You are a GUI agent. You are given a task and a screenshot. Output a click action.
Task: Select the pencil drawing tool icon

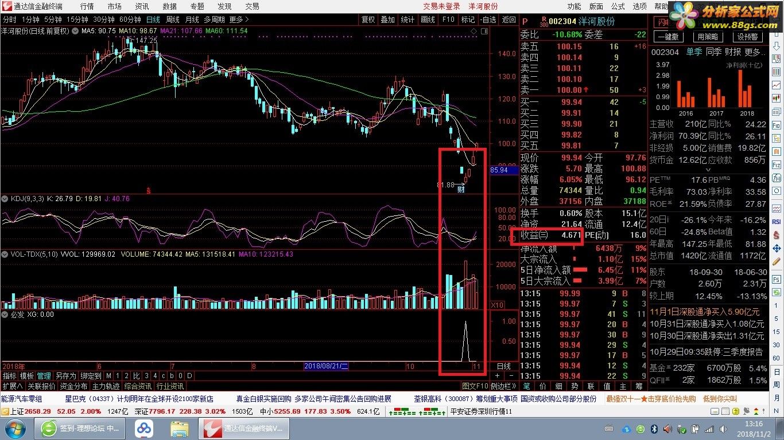(777, 261)
